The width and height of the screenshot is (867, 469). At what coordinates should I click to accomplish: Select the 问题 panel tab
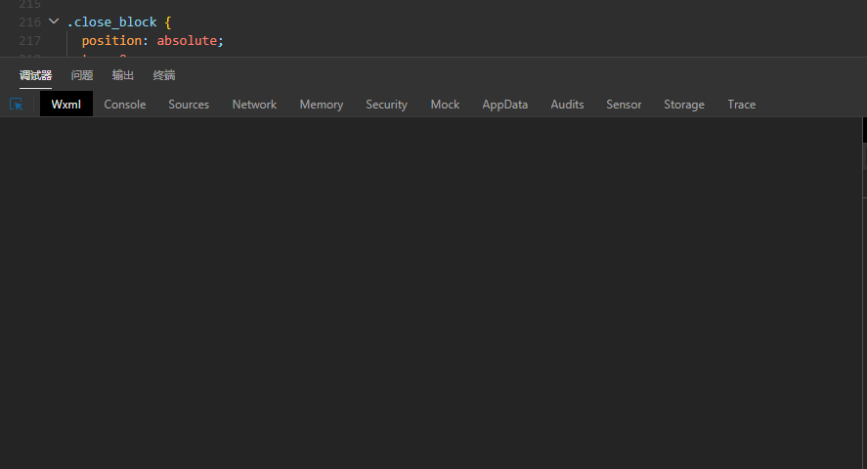[82, 75]
